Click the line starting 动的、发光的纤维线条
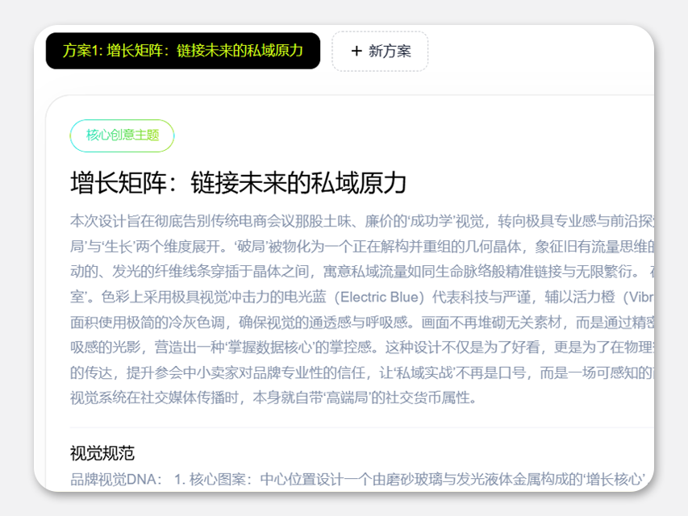The width and height of the screenshot is (688, 516). coord(362,272)
